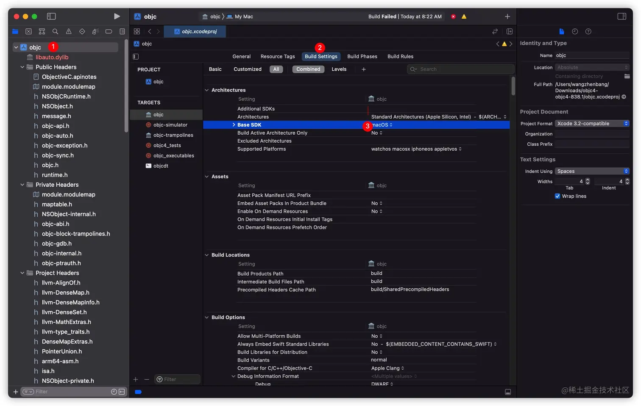The image size is (641, 406).
Task: Expand the Base SDK row
Action: click(x=234, y=125)
